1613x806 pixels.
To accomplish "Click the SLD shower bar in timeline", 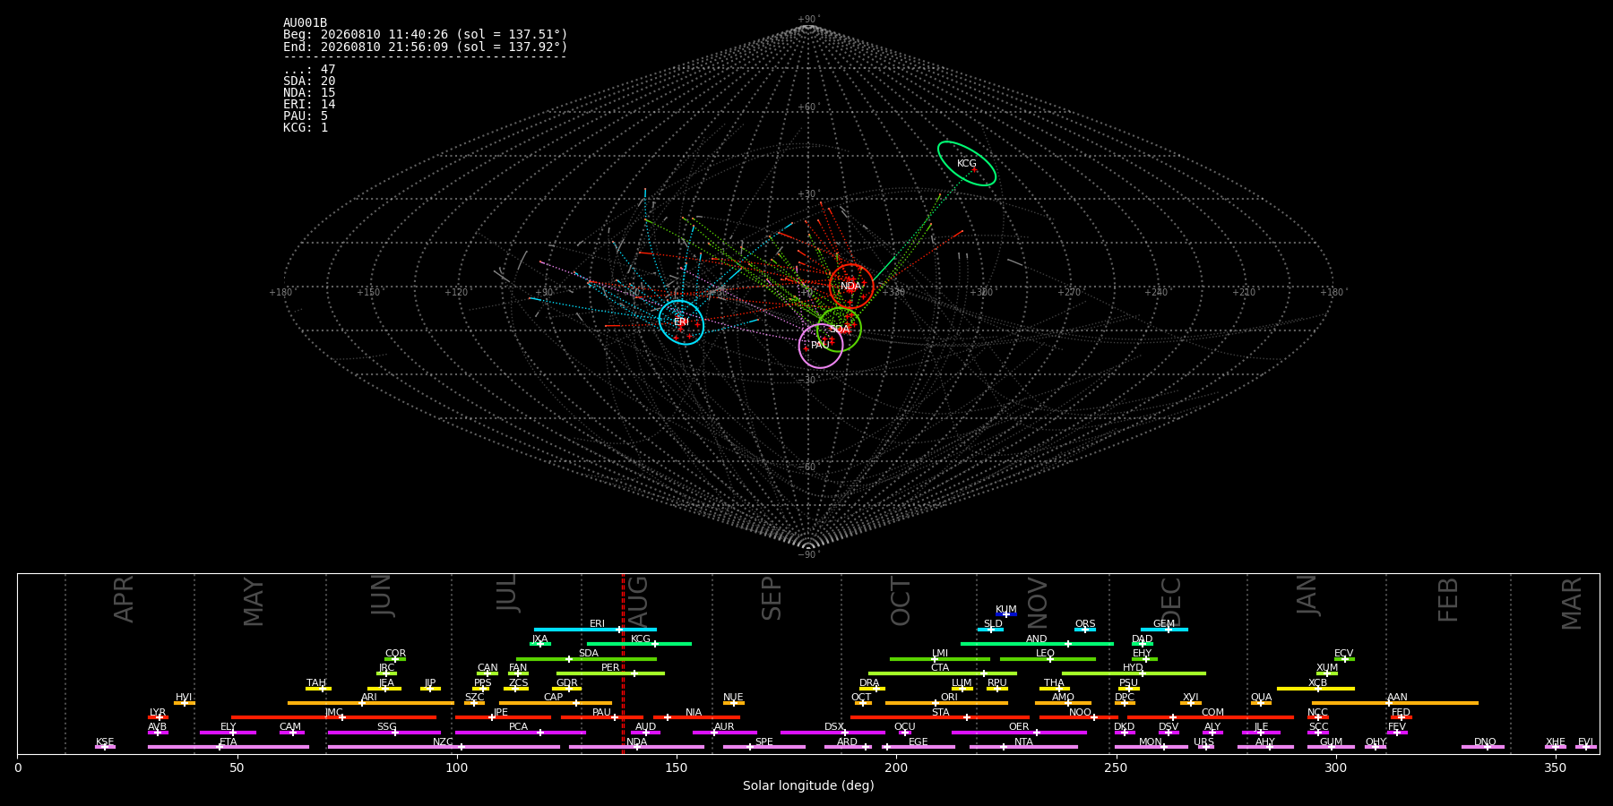I will coord(990,630).
